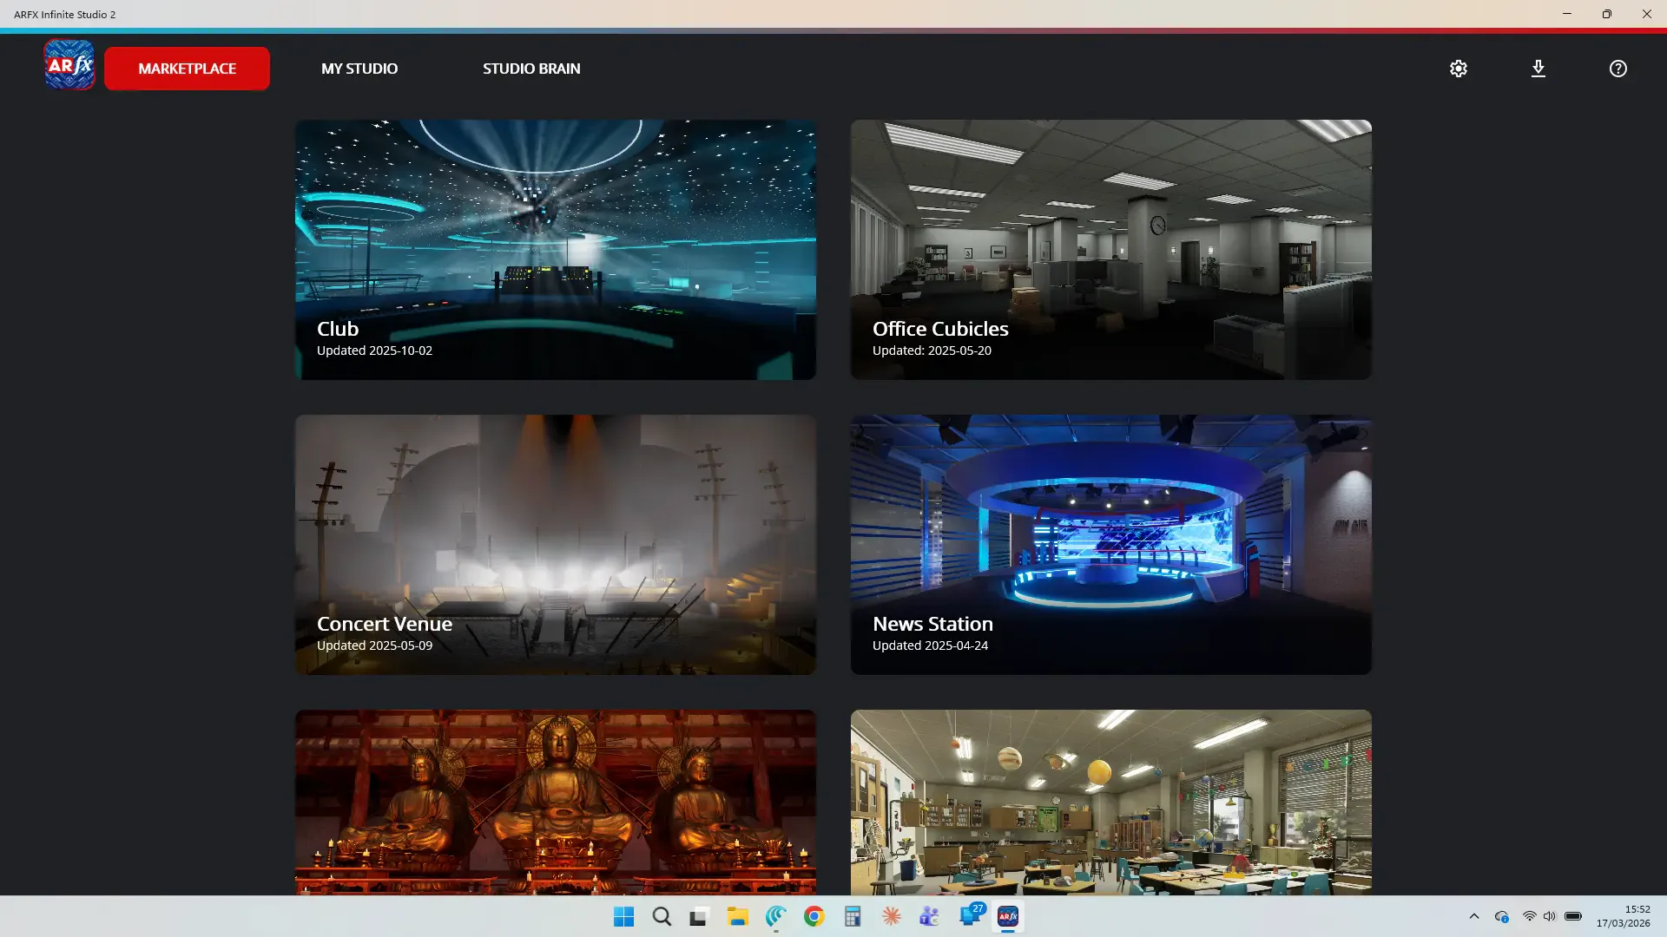The image size is (1667, 937).
Task: Click the 'Updated: 2025-05-20' date text
Action: point(932,351)
